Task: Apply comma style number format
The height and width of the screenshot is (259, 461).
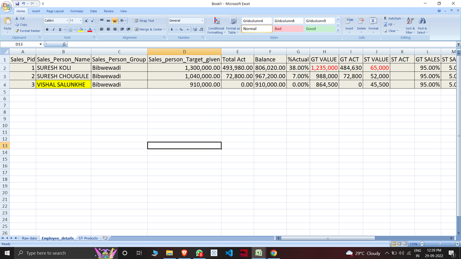Action: (187, 29)
